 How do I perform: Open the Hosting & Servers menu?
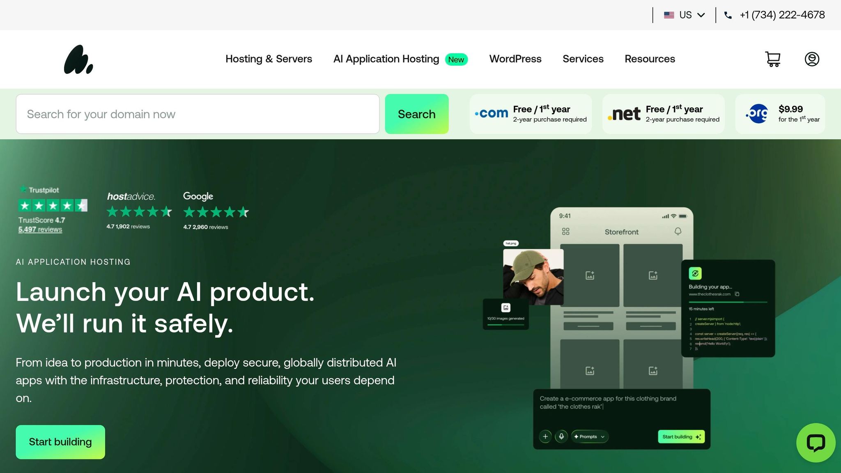click(x=269, y=59)
